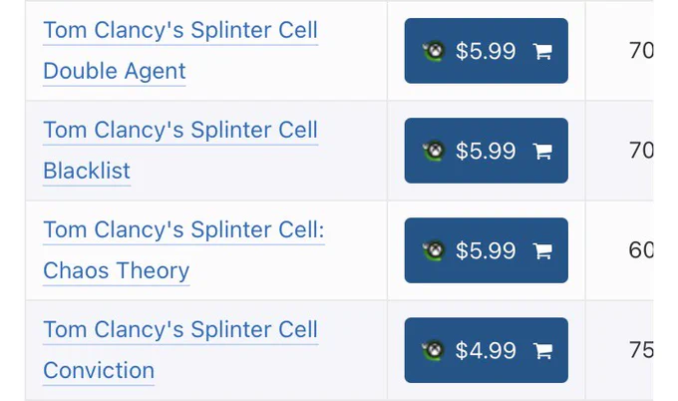Click the cart icon for Double Agent
The width and height of the screenshot is (678, 401).
542,51
